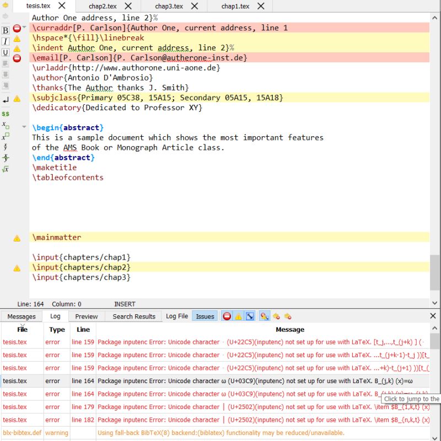Collapse the abstract environment fold triangle

[x=25, y=127]
